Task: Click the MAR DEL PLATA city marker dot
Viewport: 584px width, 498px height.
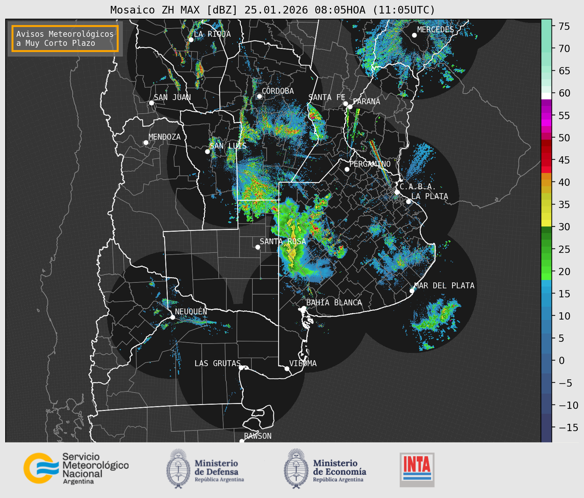Action: pyautogui.click(x=412, y=291)
